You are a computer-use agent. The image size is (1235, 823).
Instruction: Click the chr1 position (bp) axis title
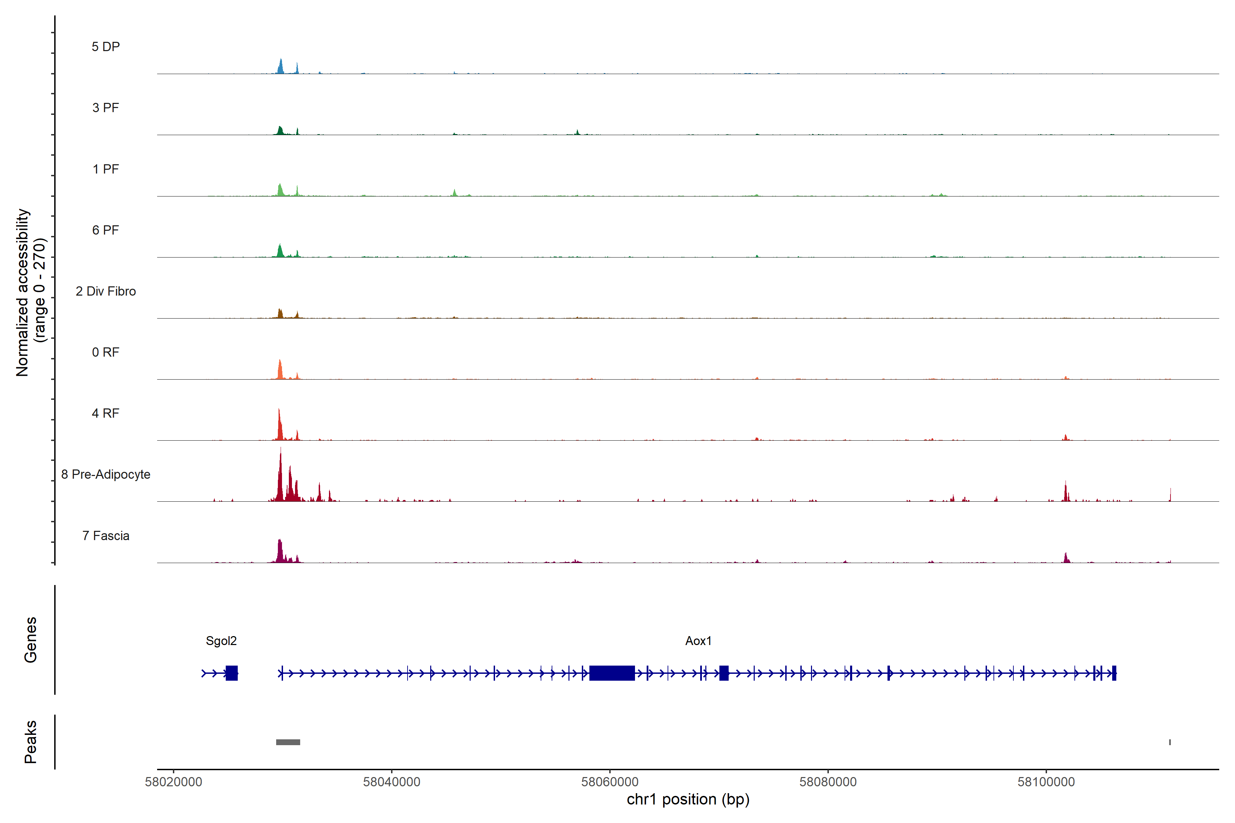pos(688,799)
